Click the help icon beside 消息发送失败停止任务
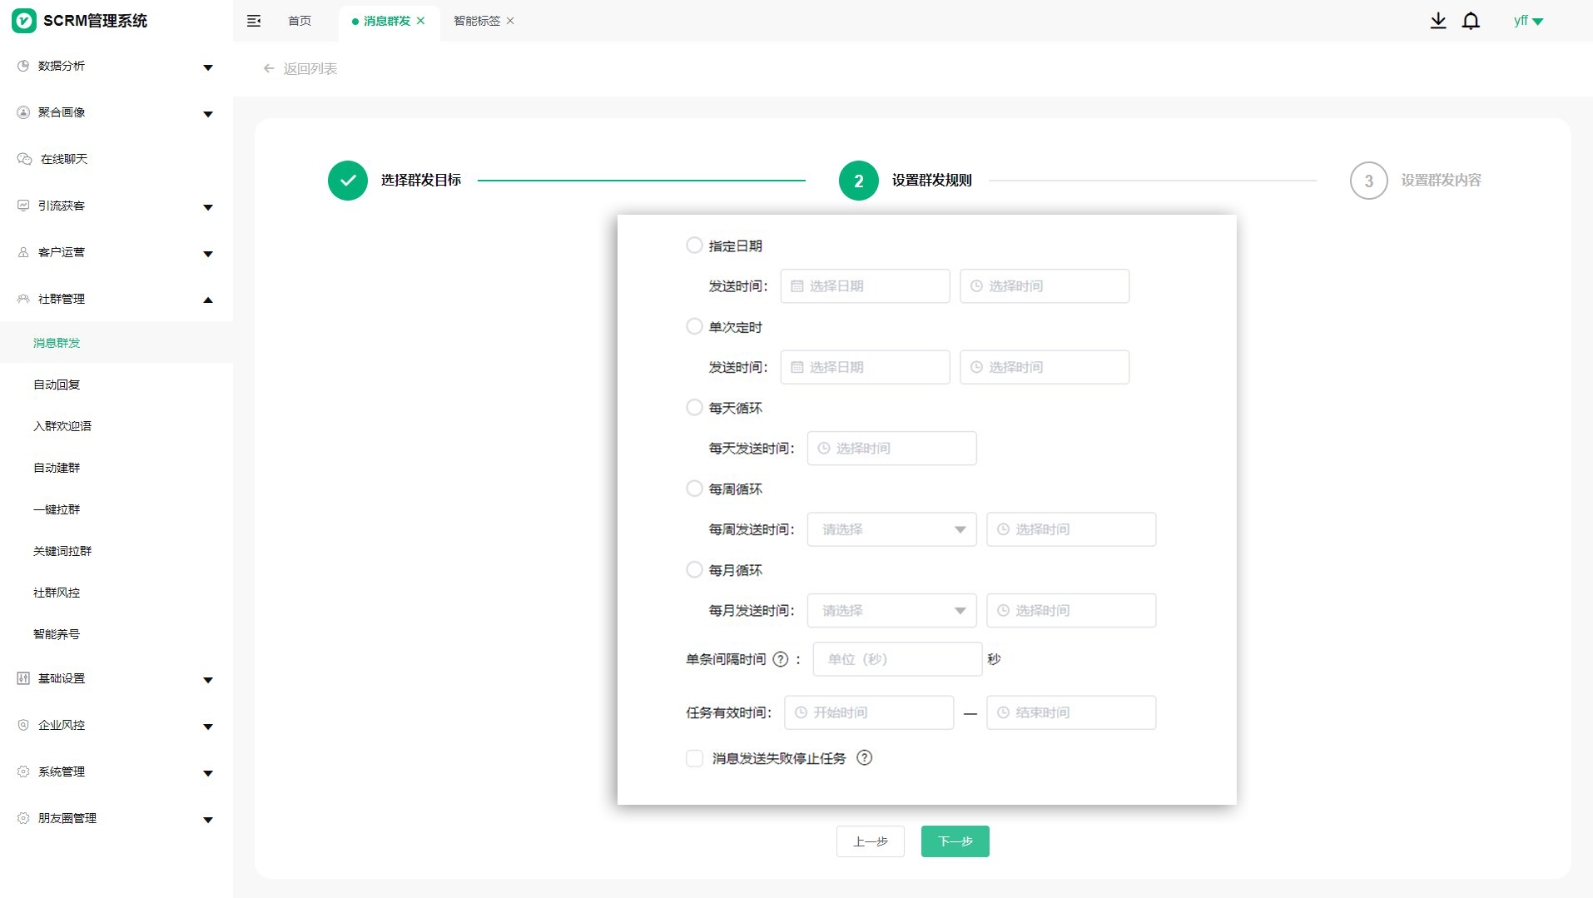Image resolution: width=1593 pixels, height=898 pixels. 864,757
